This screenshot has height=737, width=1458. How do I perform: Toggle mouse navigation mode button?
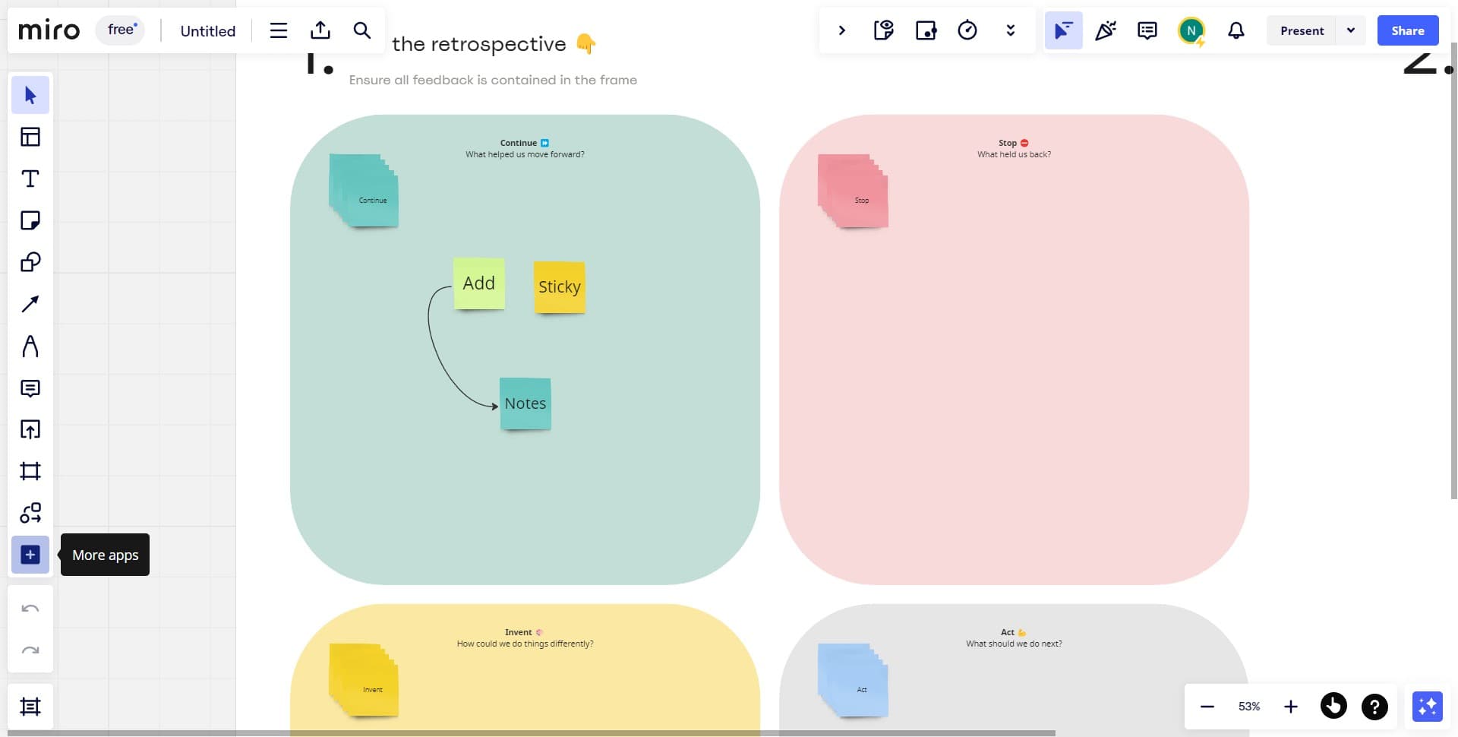pyautogui.click(x=1333, y=707)
